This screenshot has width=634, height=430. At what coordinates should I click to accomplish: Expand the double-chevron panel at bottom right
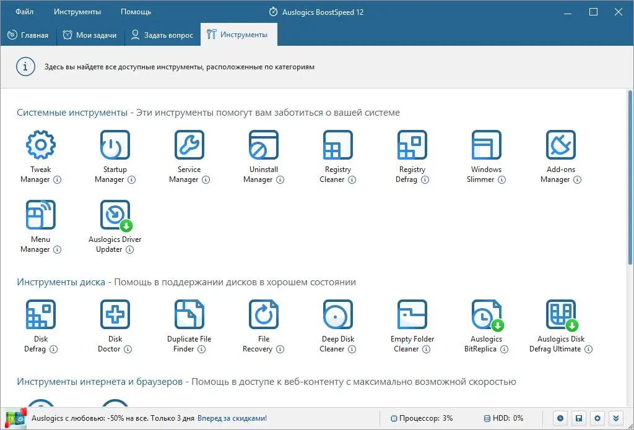point(615,418)
